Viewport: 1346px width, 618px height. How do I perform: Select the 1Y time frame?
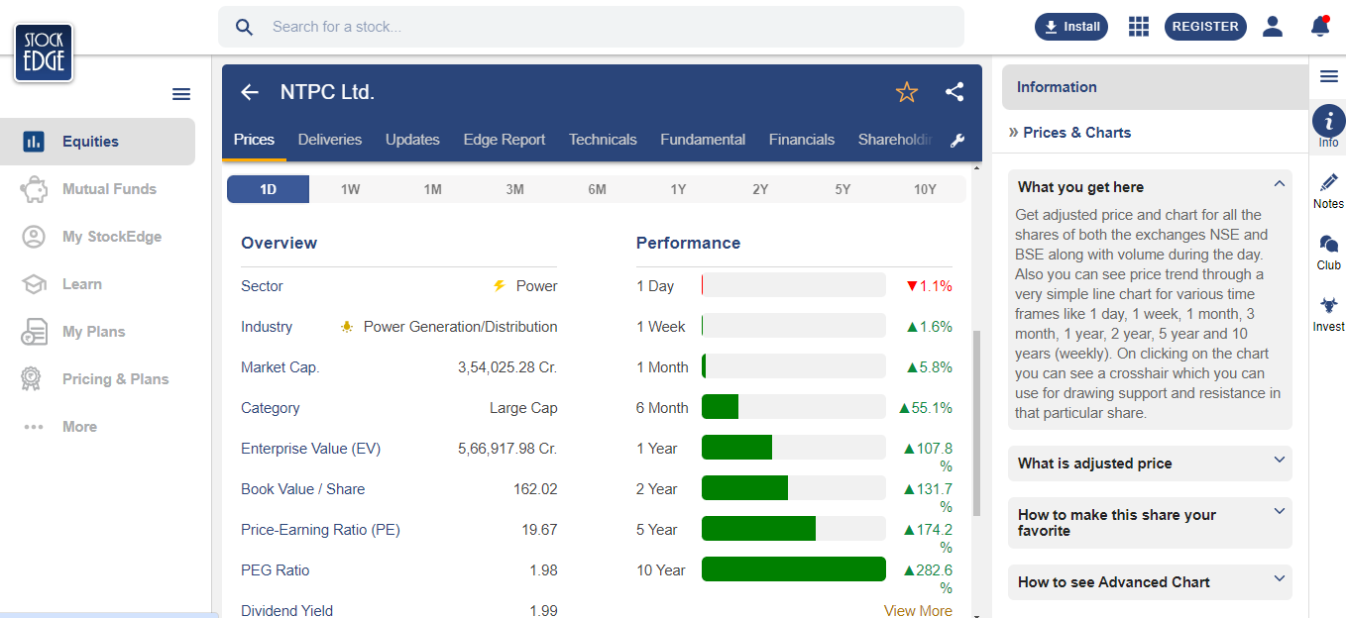point(678,189)
